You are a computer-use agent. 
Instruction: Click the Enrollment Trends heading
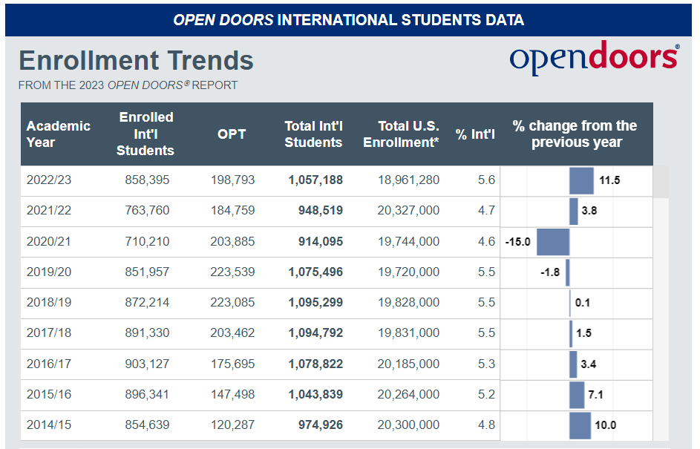[x=136, y=60]
